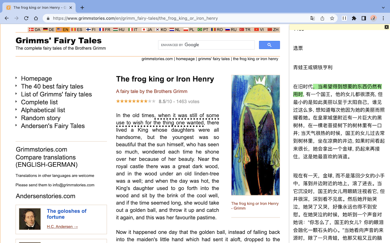Click the address bar URL
Viewport: 390px width, 243px height.
click(135, 18)
